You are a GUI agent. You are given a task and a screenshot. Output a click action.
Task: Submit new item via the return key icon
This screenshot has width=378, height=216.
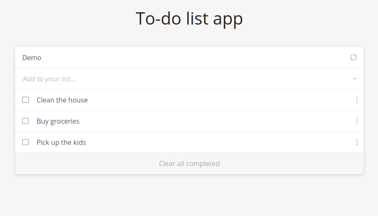coord(355,79)
